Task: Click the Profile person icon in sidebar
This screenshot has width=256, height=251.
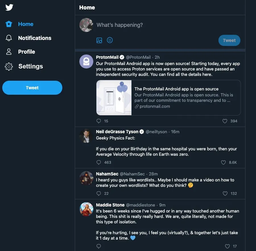Action: (x=9, y=52)
